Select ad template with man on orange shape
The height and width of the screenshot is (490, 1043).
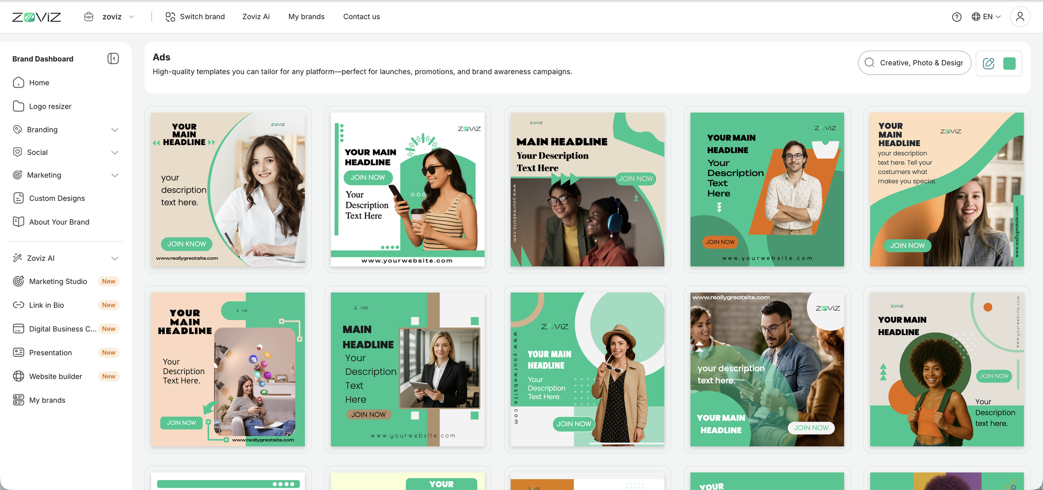(x=767, y=189)
